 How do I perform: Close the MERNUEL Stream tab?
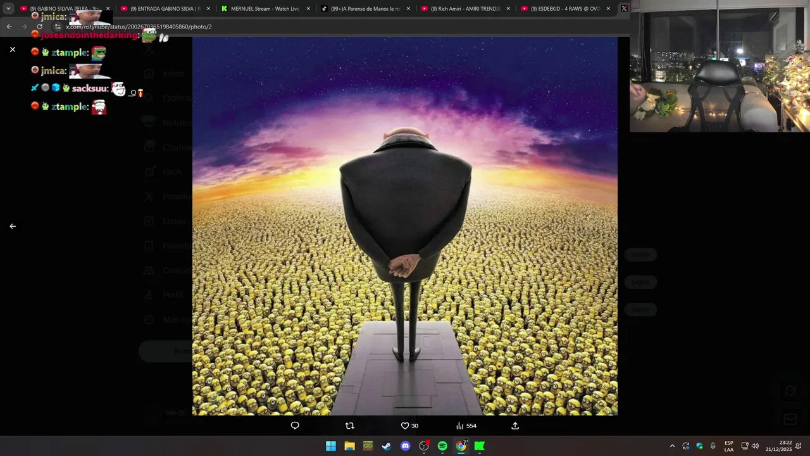[x=308, y=9]
